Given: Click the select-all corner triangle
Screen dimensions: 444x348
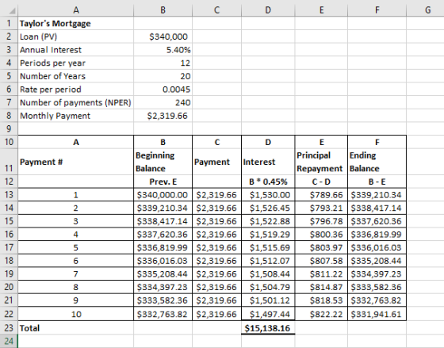Looking at the screenshot, I should click(11, 11).
